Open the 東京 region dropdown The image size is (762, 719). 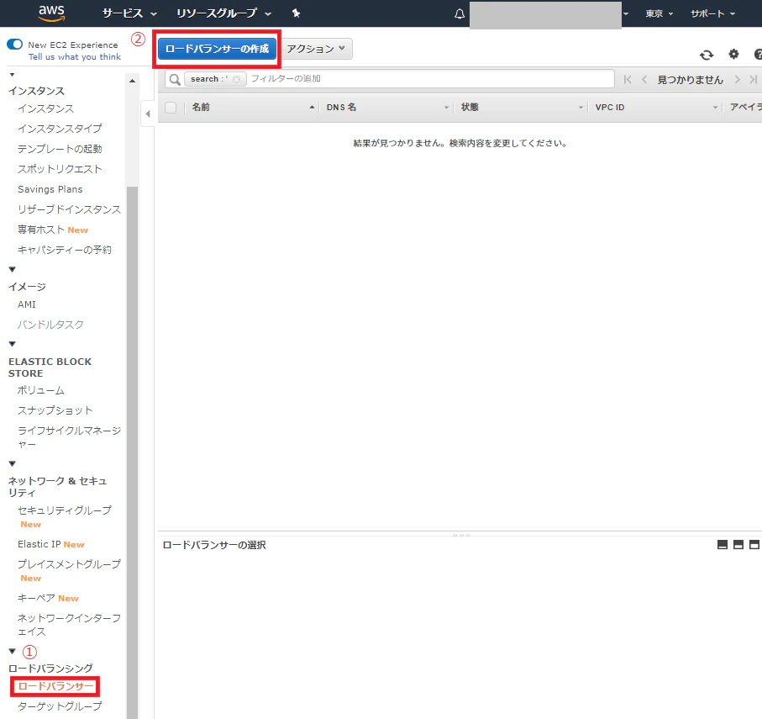pos(659,13)
